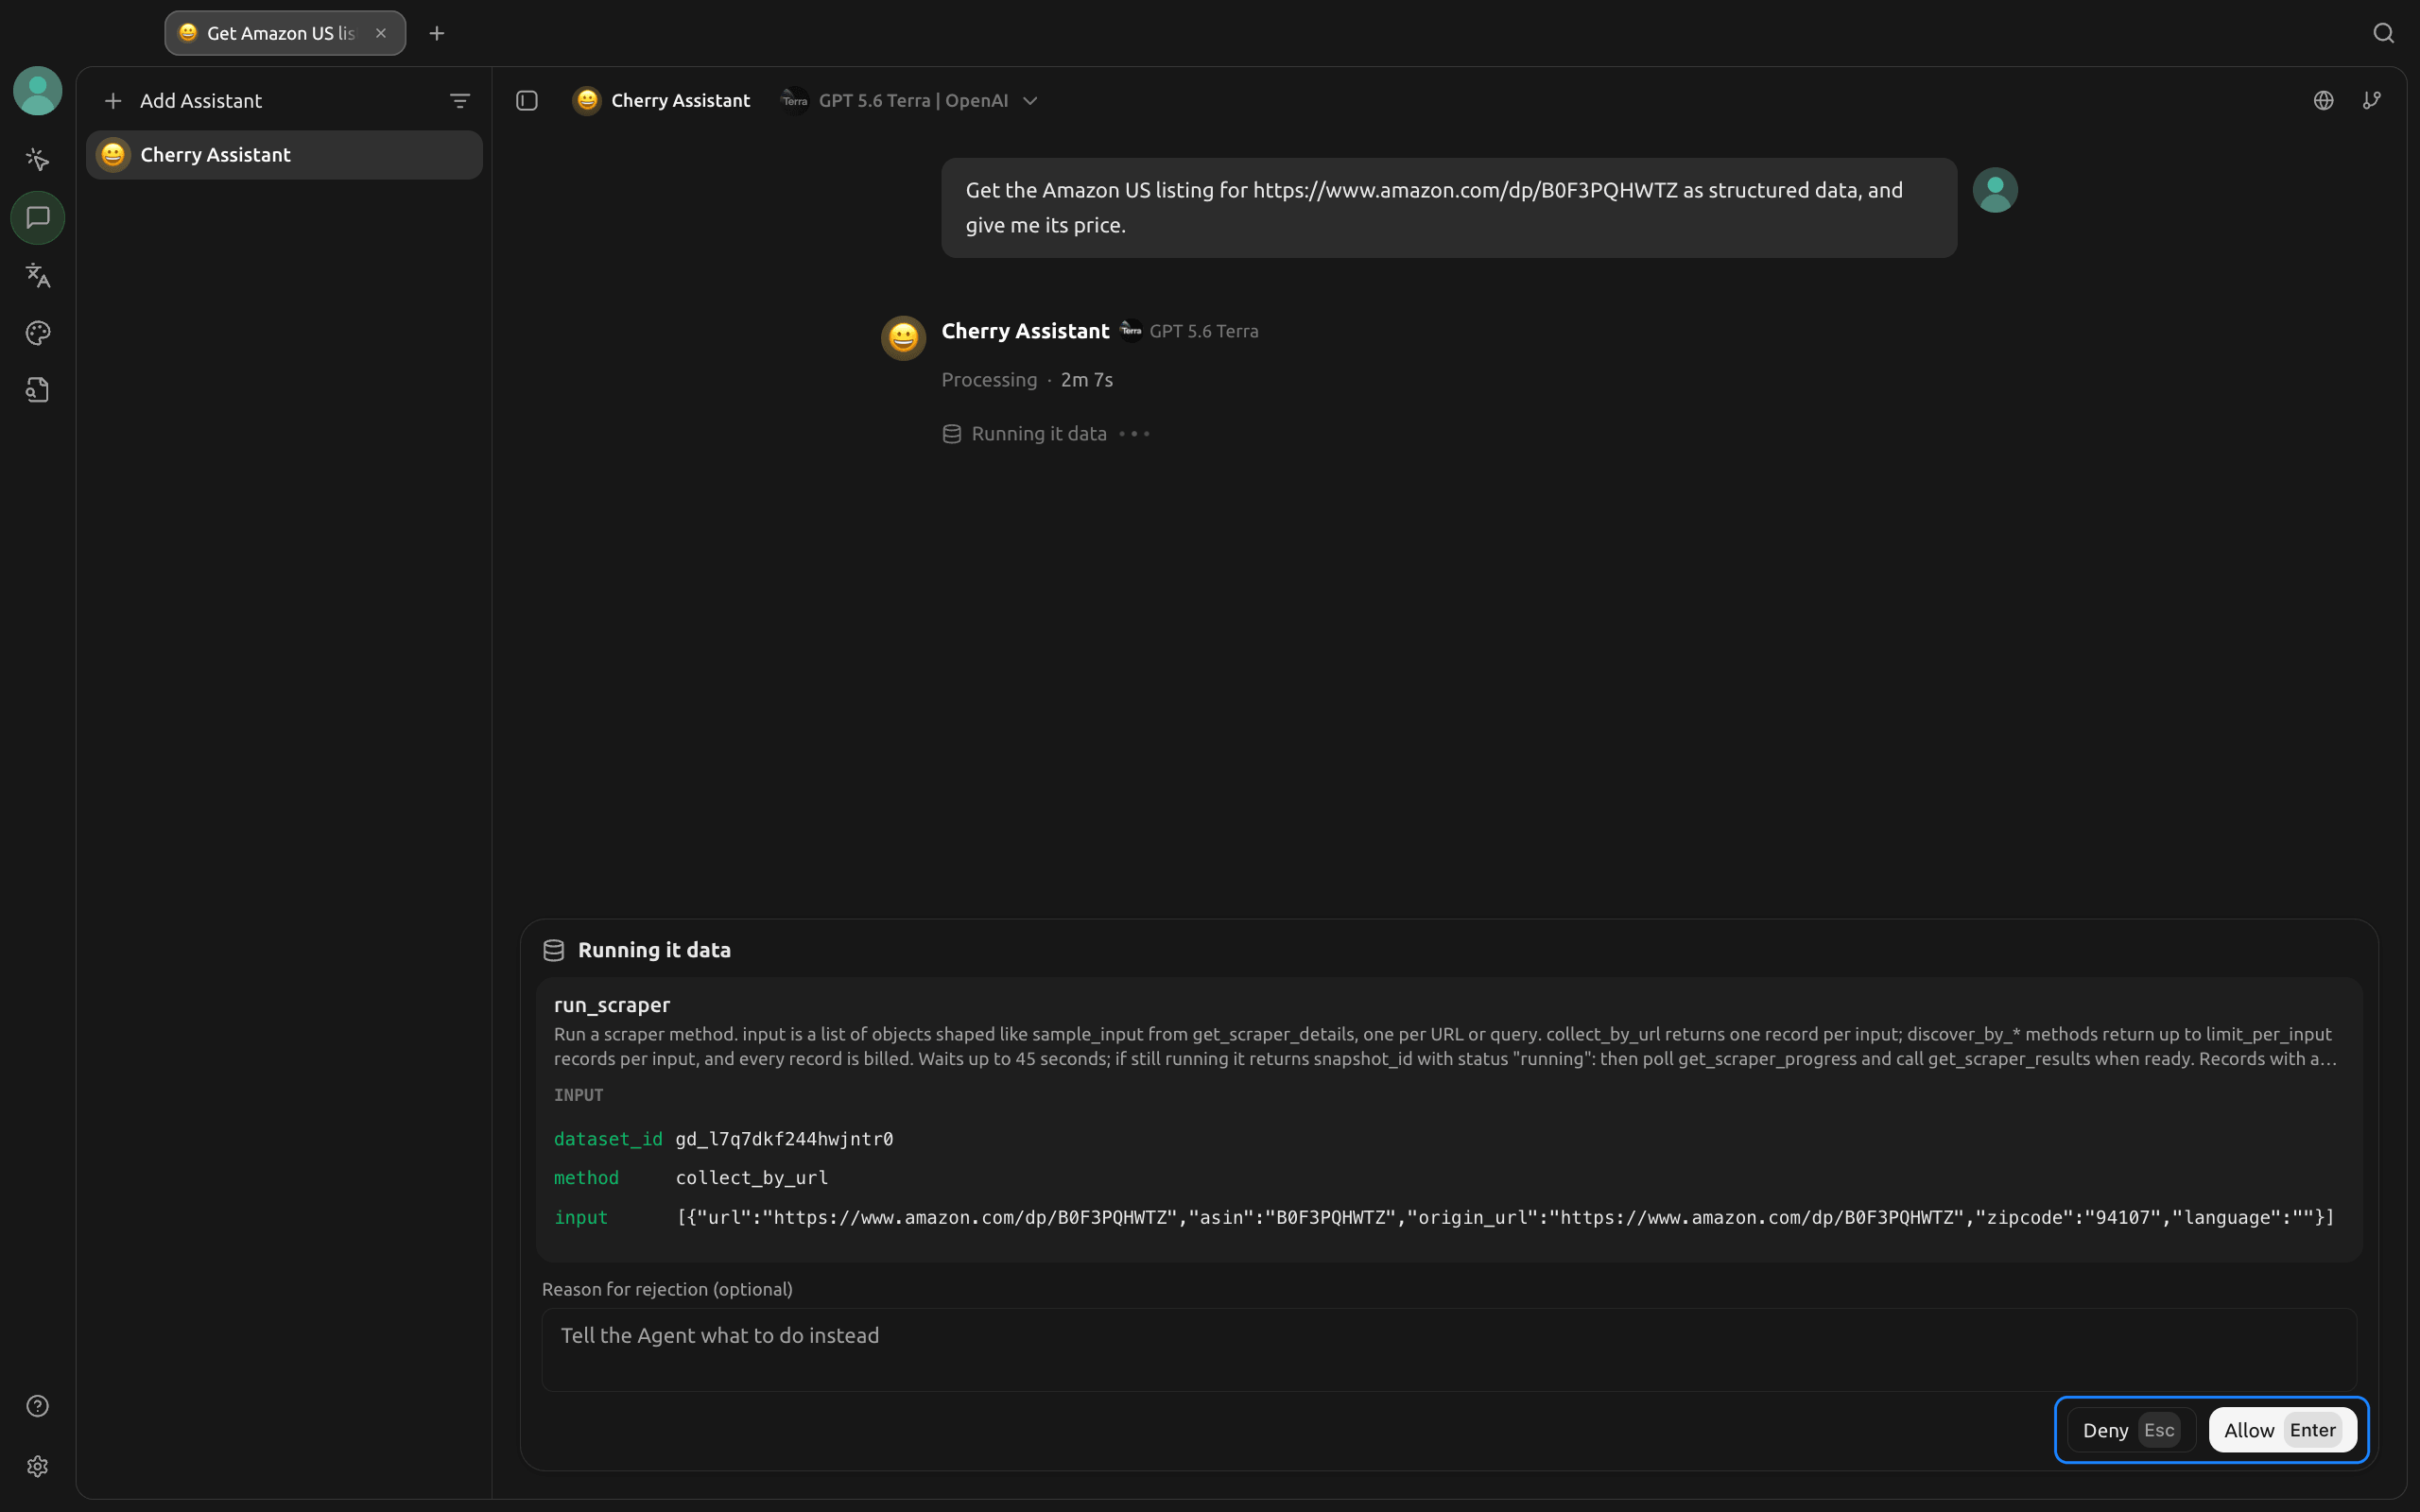Select Cherry Assistant in the assistant list
Image resolution: width=2420 pixels, height=1512 pixels.
284,155
